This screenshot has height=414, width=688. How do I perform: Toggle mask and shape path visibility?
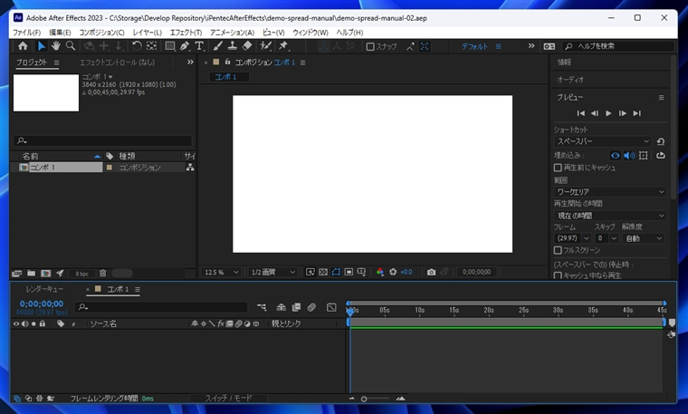point(336,272)
